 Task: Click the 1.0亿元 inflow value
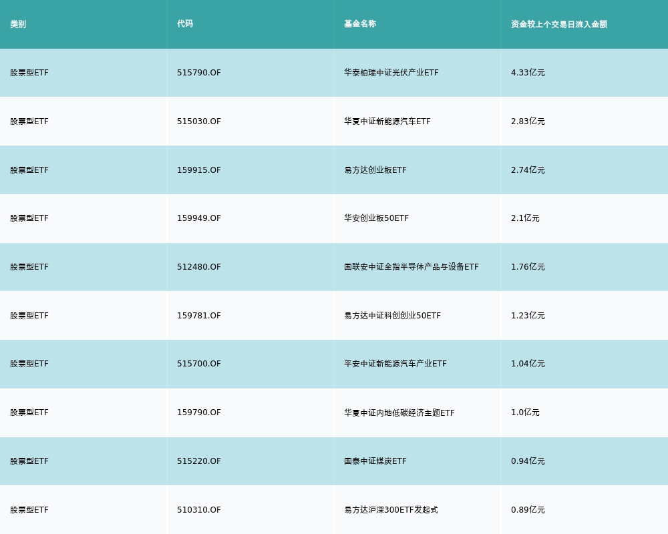pyautogui.click(x=525, y=413)
